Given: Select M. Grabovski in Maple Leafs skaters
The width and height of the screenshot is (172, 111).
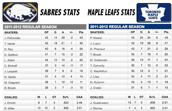Looking at the screenshot, I should point(98,60).
